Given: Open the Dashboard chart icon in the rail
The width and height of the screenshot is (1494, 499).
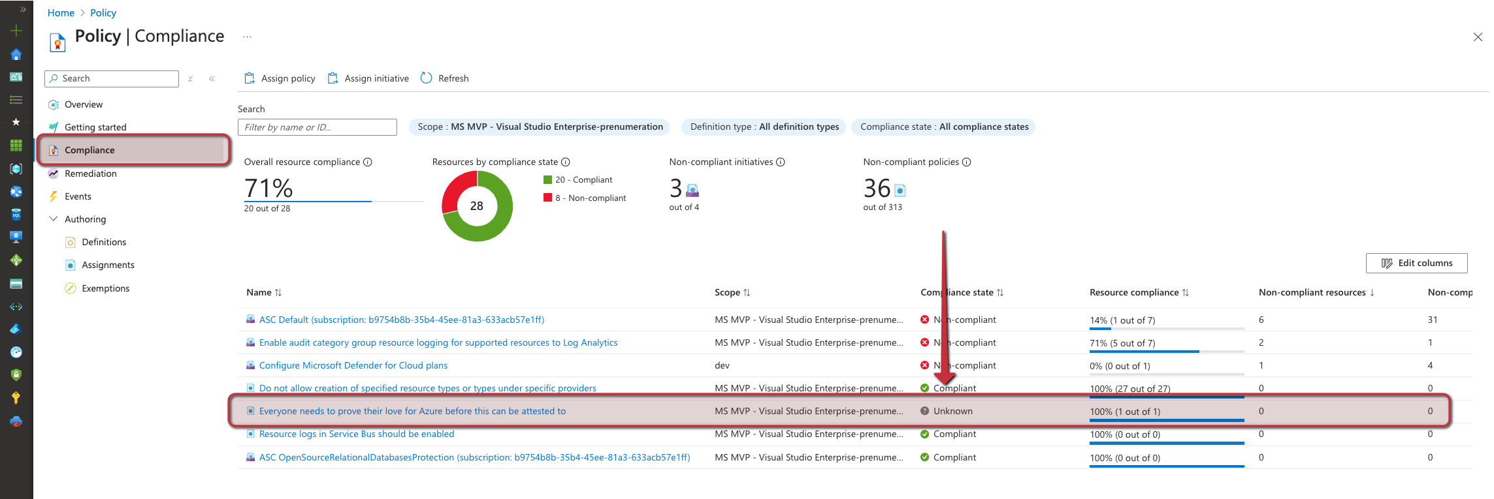Looking at the screenshot, I should [16, 77].
